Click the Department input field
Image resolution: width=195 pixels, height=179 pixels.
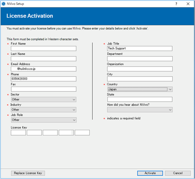tap(140, 59)
